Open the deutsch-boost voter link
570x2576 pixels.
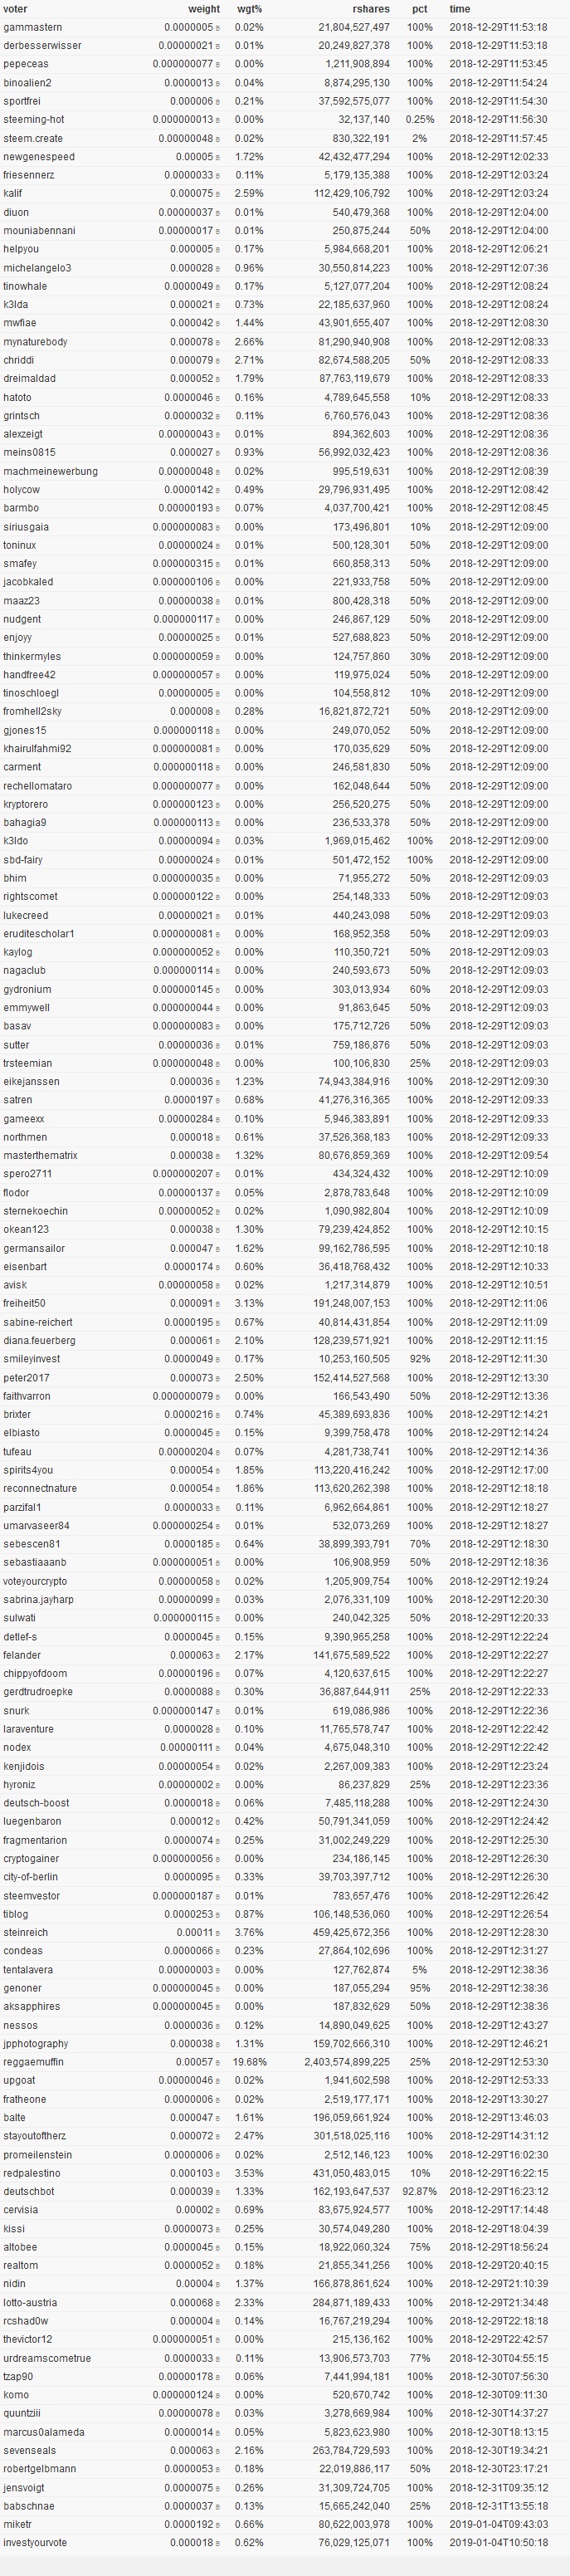point(36,1803)
